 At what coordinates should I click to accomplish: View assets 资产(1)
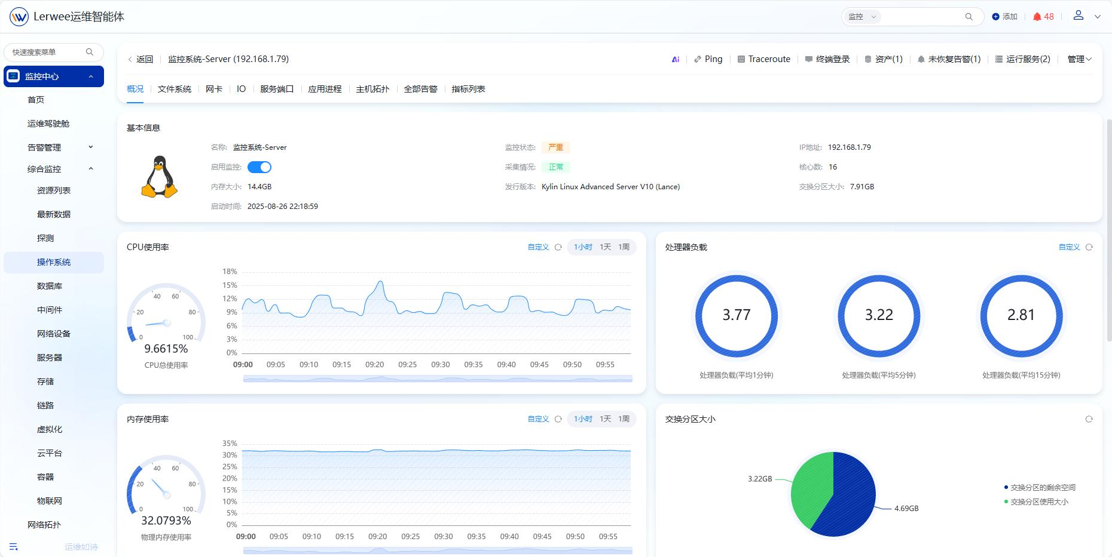coord(884,59)
